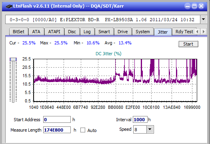The width and height of the screenshot is (210, 144).
Task: Focus the Measure Length field
Action: coord(57,130)
